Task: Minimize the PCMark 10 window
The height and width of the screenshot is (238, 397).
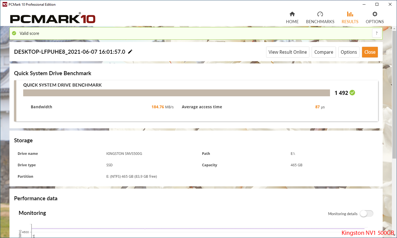Action: point(364,4)
